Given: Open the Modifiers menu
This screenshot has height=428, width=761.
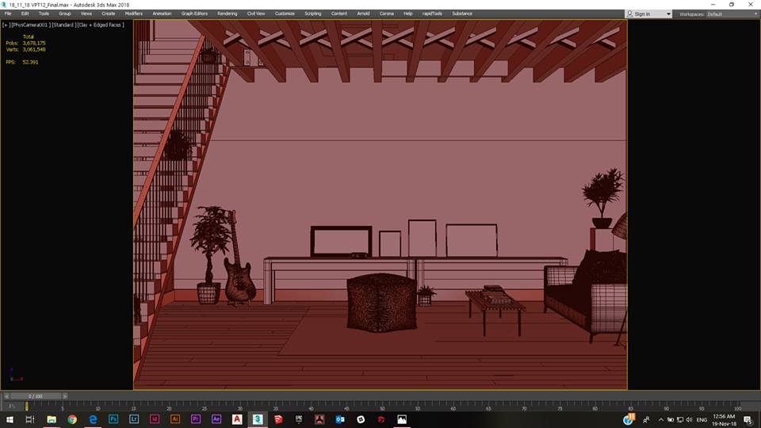Looking at the screenshot, I should click(133, 13).
